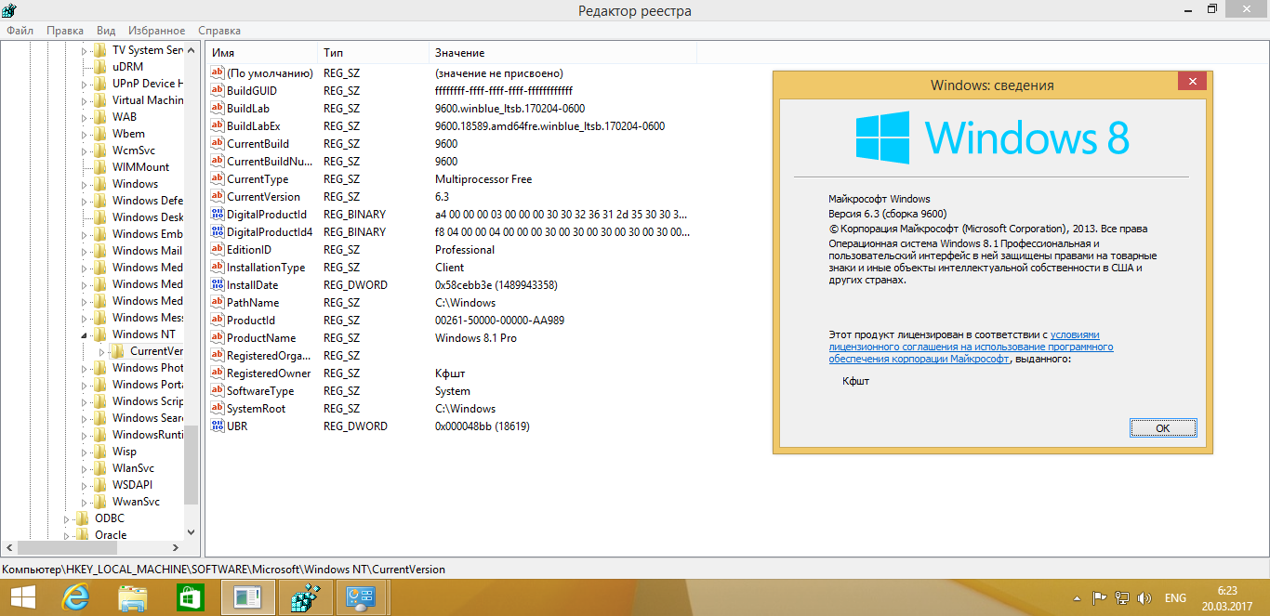Expand the TV System Ser key
Image resolution: width=1270 pixels, height=616 pixels.
84,50
